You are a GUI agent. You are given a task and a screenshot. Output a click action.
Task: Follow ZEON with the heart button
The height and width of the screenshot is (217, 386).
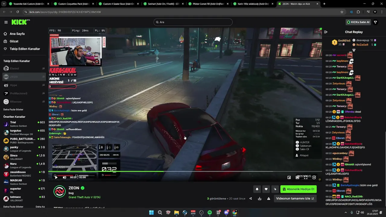(266, 189)
